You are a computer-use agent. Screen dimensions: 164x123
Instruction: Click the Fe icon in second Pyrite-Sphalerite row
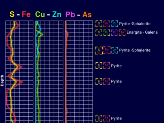tap(107, 50)
